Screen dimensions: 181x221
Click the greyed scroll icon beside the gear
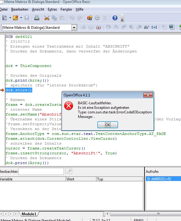105,18
